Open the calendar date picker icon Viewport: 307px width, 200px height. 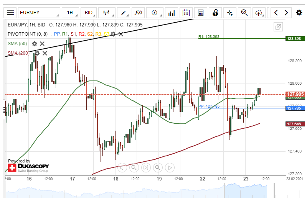[186, 13]
